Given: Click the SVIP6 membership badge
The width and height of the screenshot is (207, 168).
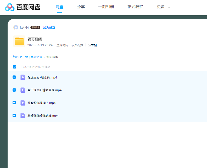Looking at the screenshot, I should pos(35,28).
